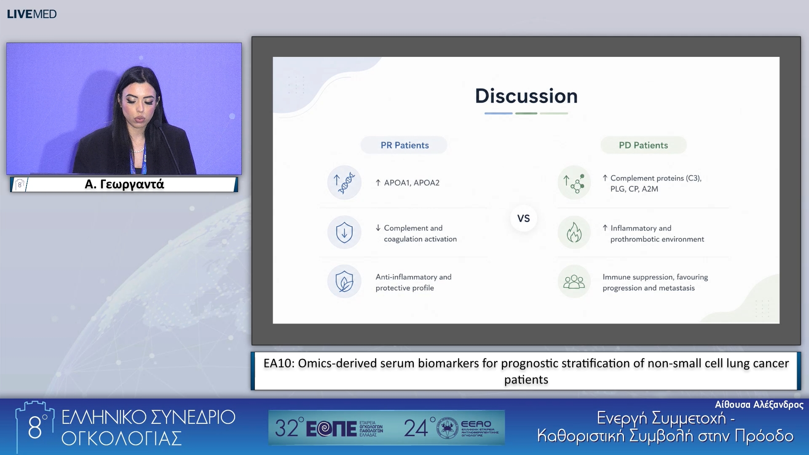Click the leaf shield icon beside Anti-inflammatory

point(344,281)
